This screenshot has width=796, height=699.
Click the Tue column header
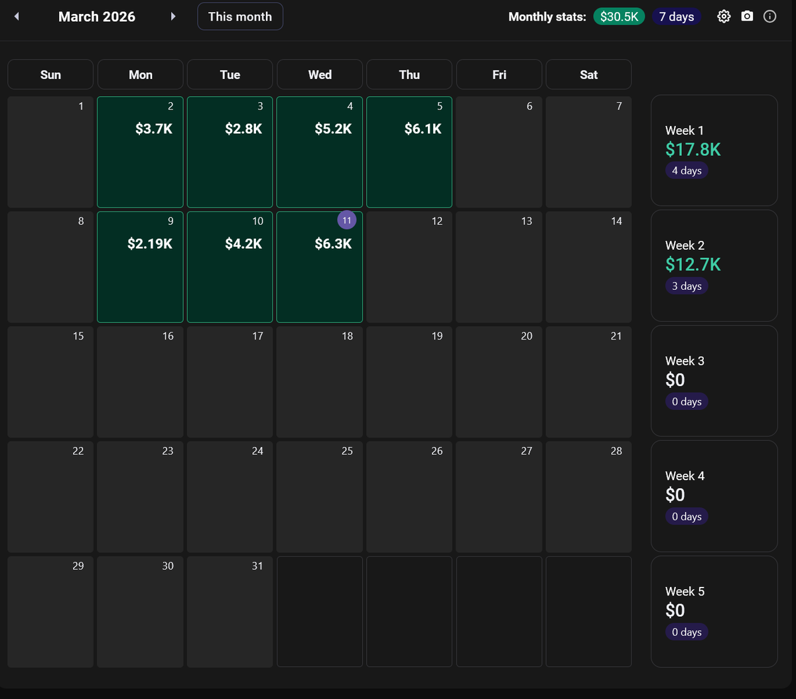point(230,74)
